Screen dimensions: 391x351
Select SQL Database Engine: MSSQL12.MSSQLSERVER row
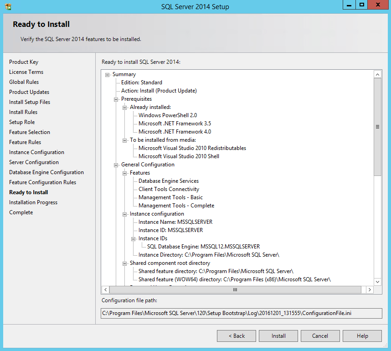tap(204, 247)
